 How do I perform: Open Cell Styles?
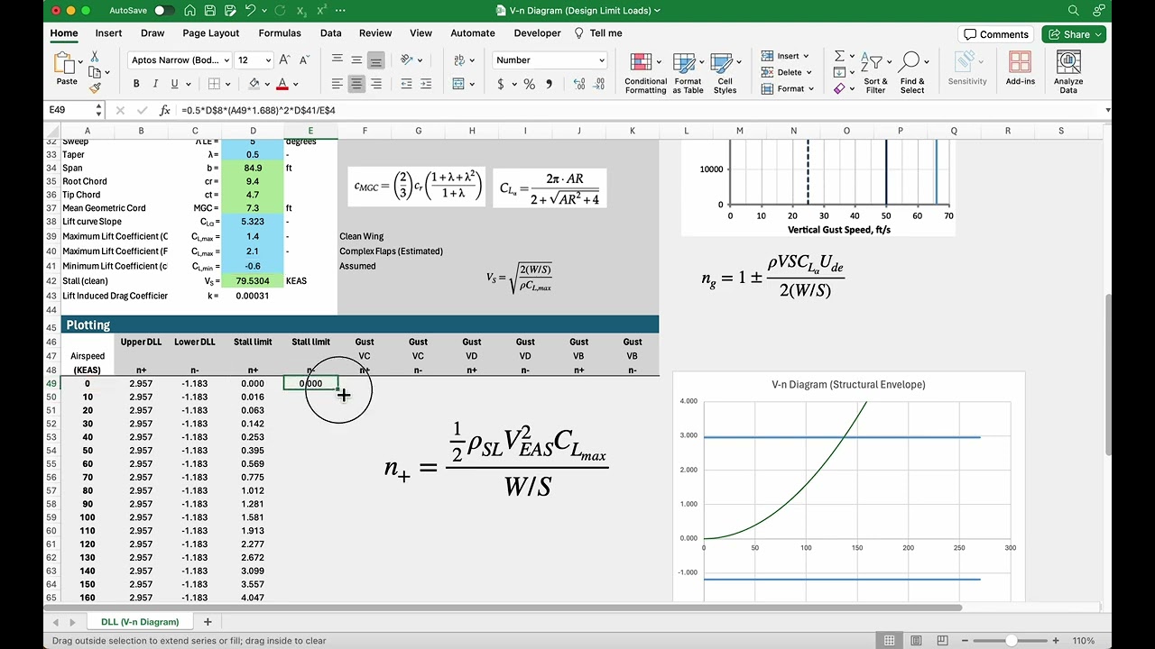(725, 73)
